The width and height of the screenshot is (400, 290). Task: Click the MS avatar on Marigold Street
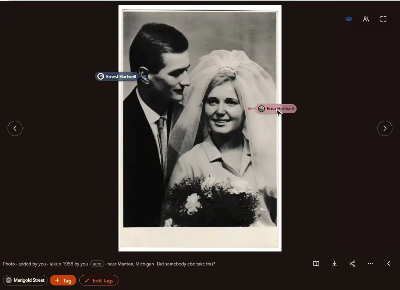tap(9, 280)
